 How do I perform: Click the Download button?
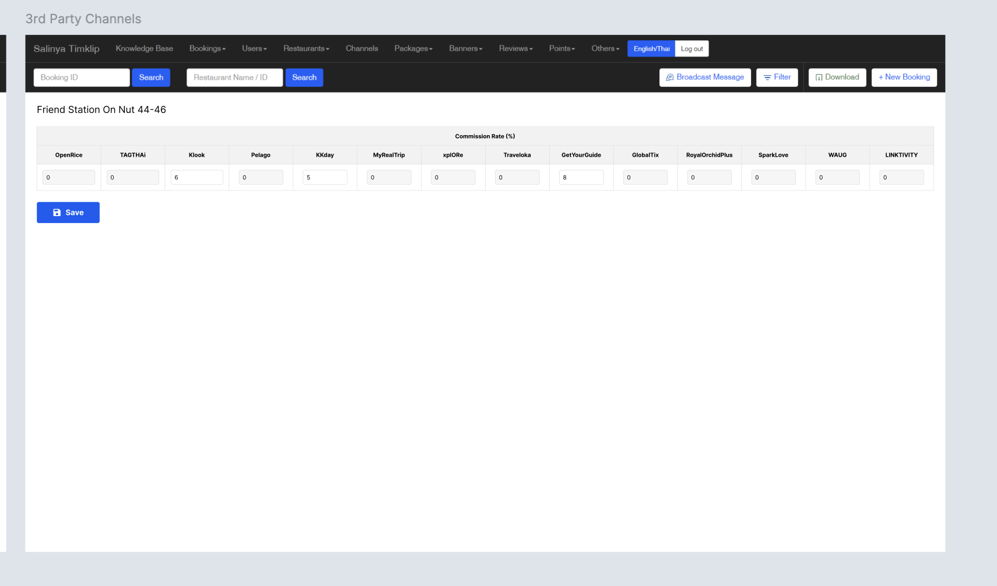(x=837, y=77)
